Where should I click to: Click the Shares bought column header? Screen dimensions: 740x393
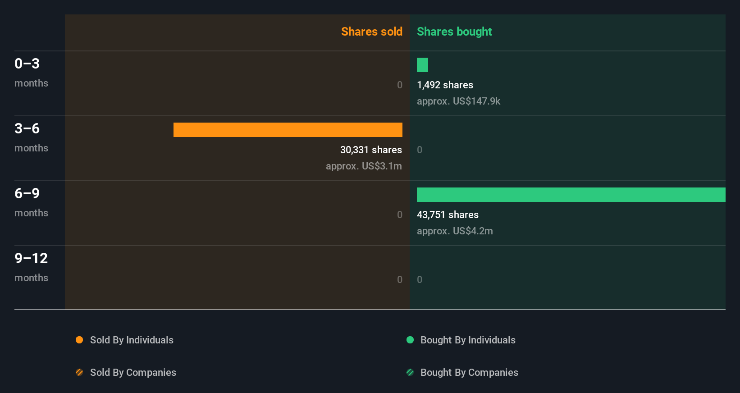point(454,32)
